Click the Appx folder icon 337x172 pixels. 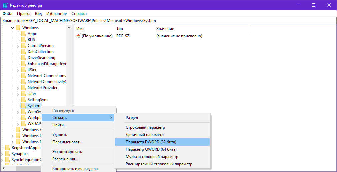pyautogui.click(x=23, y=34)
